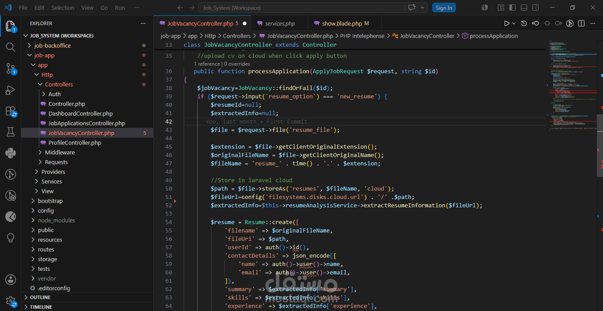Open the Selection menu
603x311 pixels.
click(63, 7)
